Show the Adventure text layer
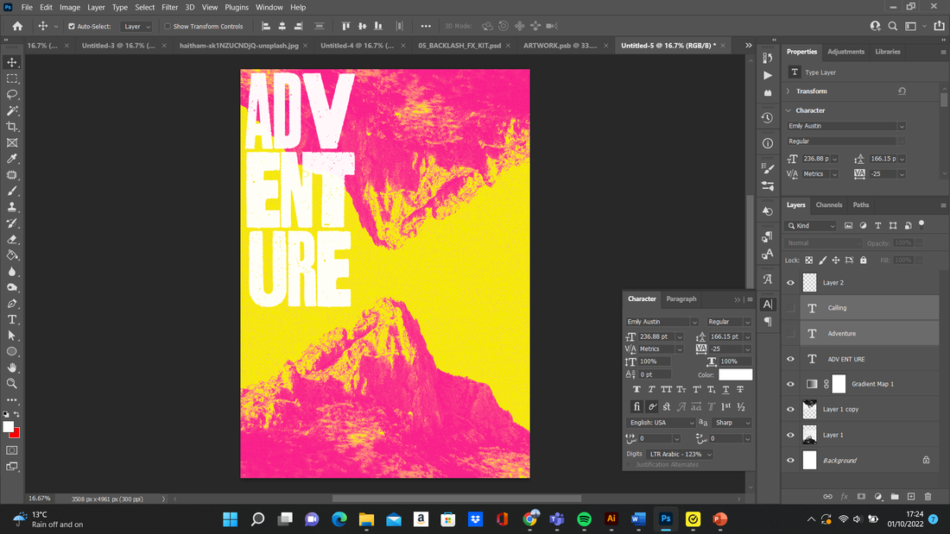The width and height of the screenshot is (950, 534). [x=790, y=334]
